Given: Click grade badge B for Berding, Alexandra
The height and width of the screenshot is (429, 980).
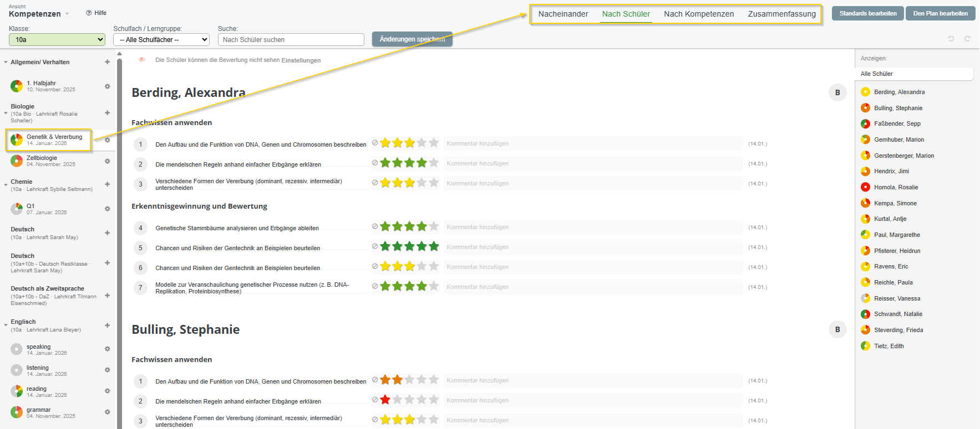Looking at the screenshot, I should click(x=837, y=92).
